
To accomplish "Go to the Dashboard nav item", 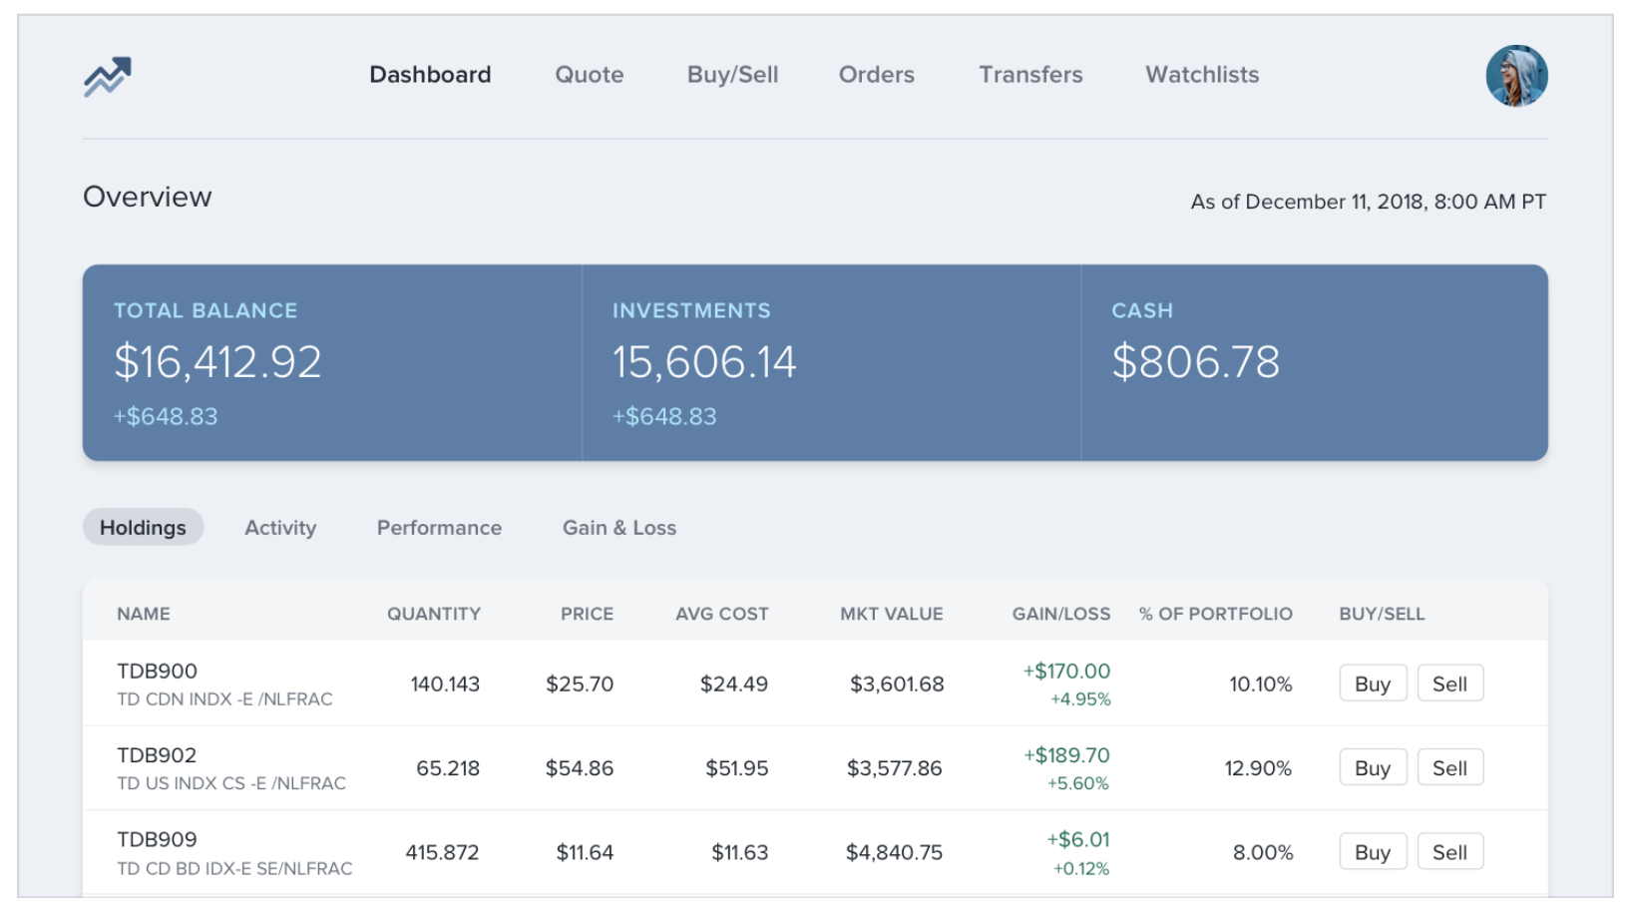I will pos(430,75).
